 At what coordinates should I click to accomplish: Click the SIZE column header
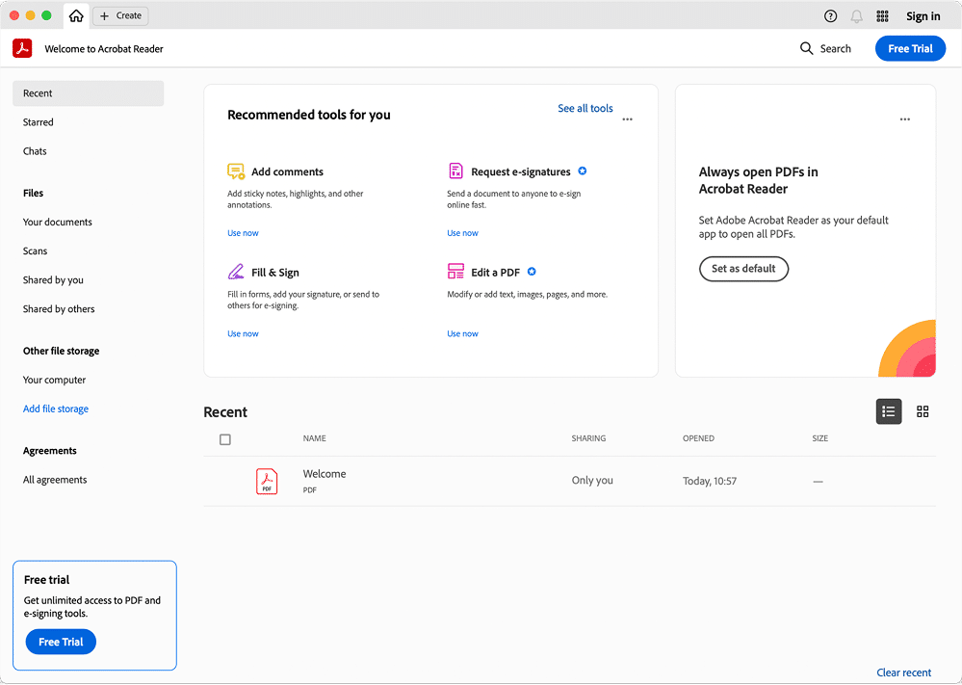pos(819,438)
